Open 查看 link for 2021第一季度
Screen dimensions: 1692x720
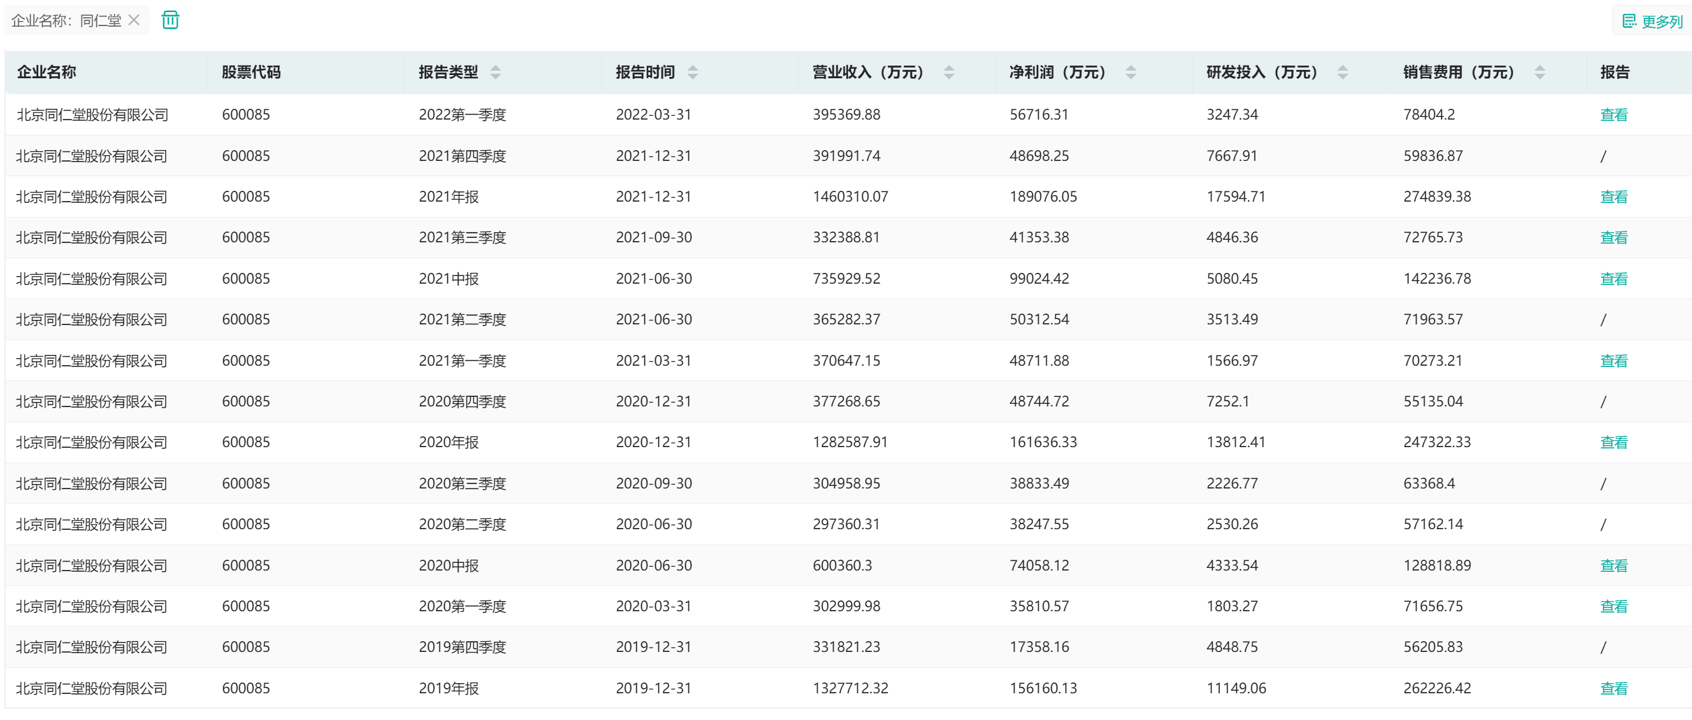point(1613,361)
